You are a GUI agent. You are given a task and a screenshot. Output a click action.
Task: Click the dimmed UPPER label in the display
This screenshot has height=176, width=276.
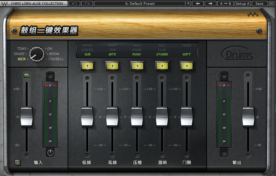point(88,45)
